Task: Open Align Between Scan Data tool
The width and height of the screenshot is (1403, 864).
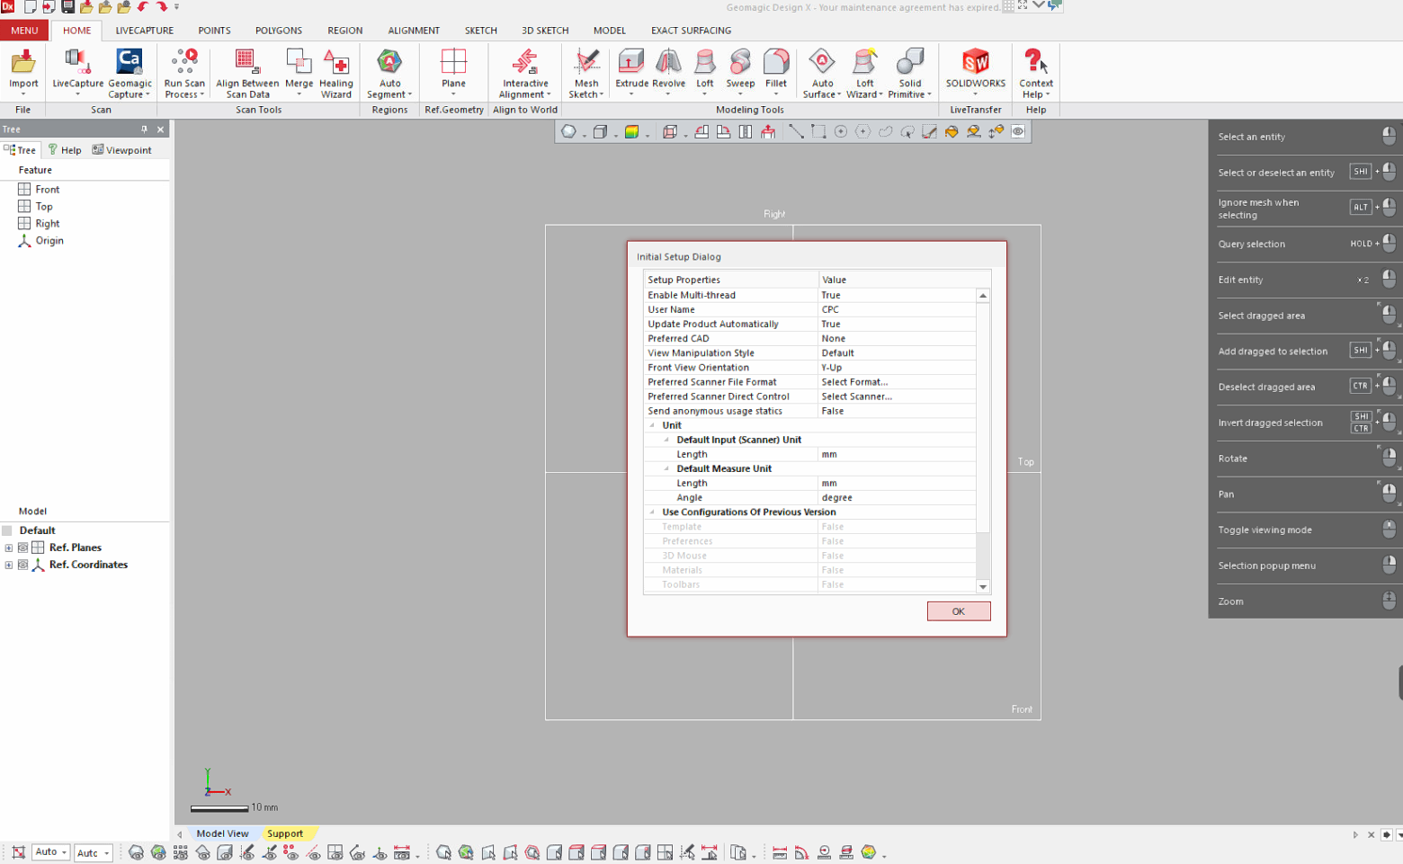Action: point(247,73)
